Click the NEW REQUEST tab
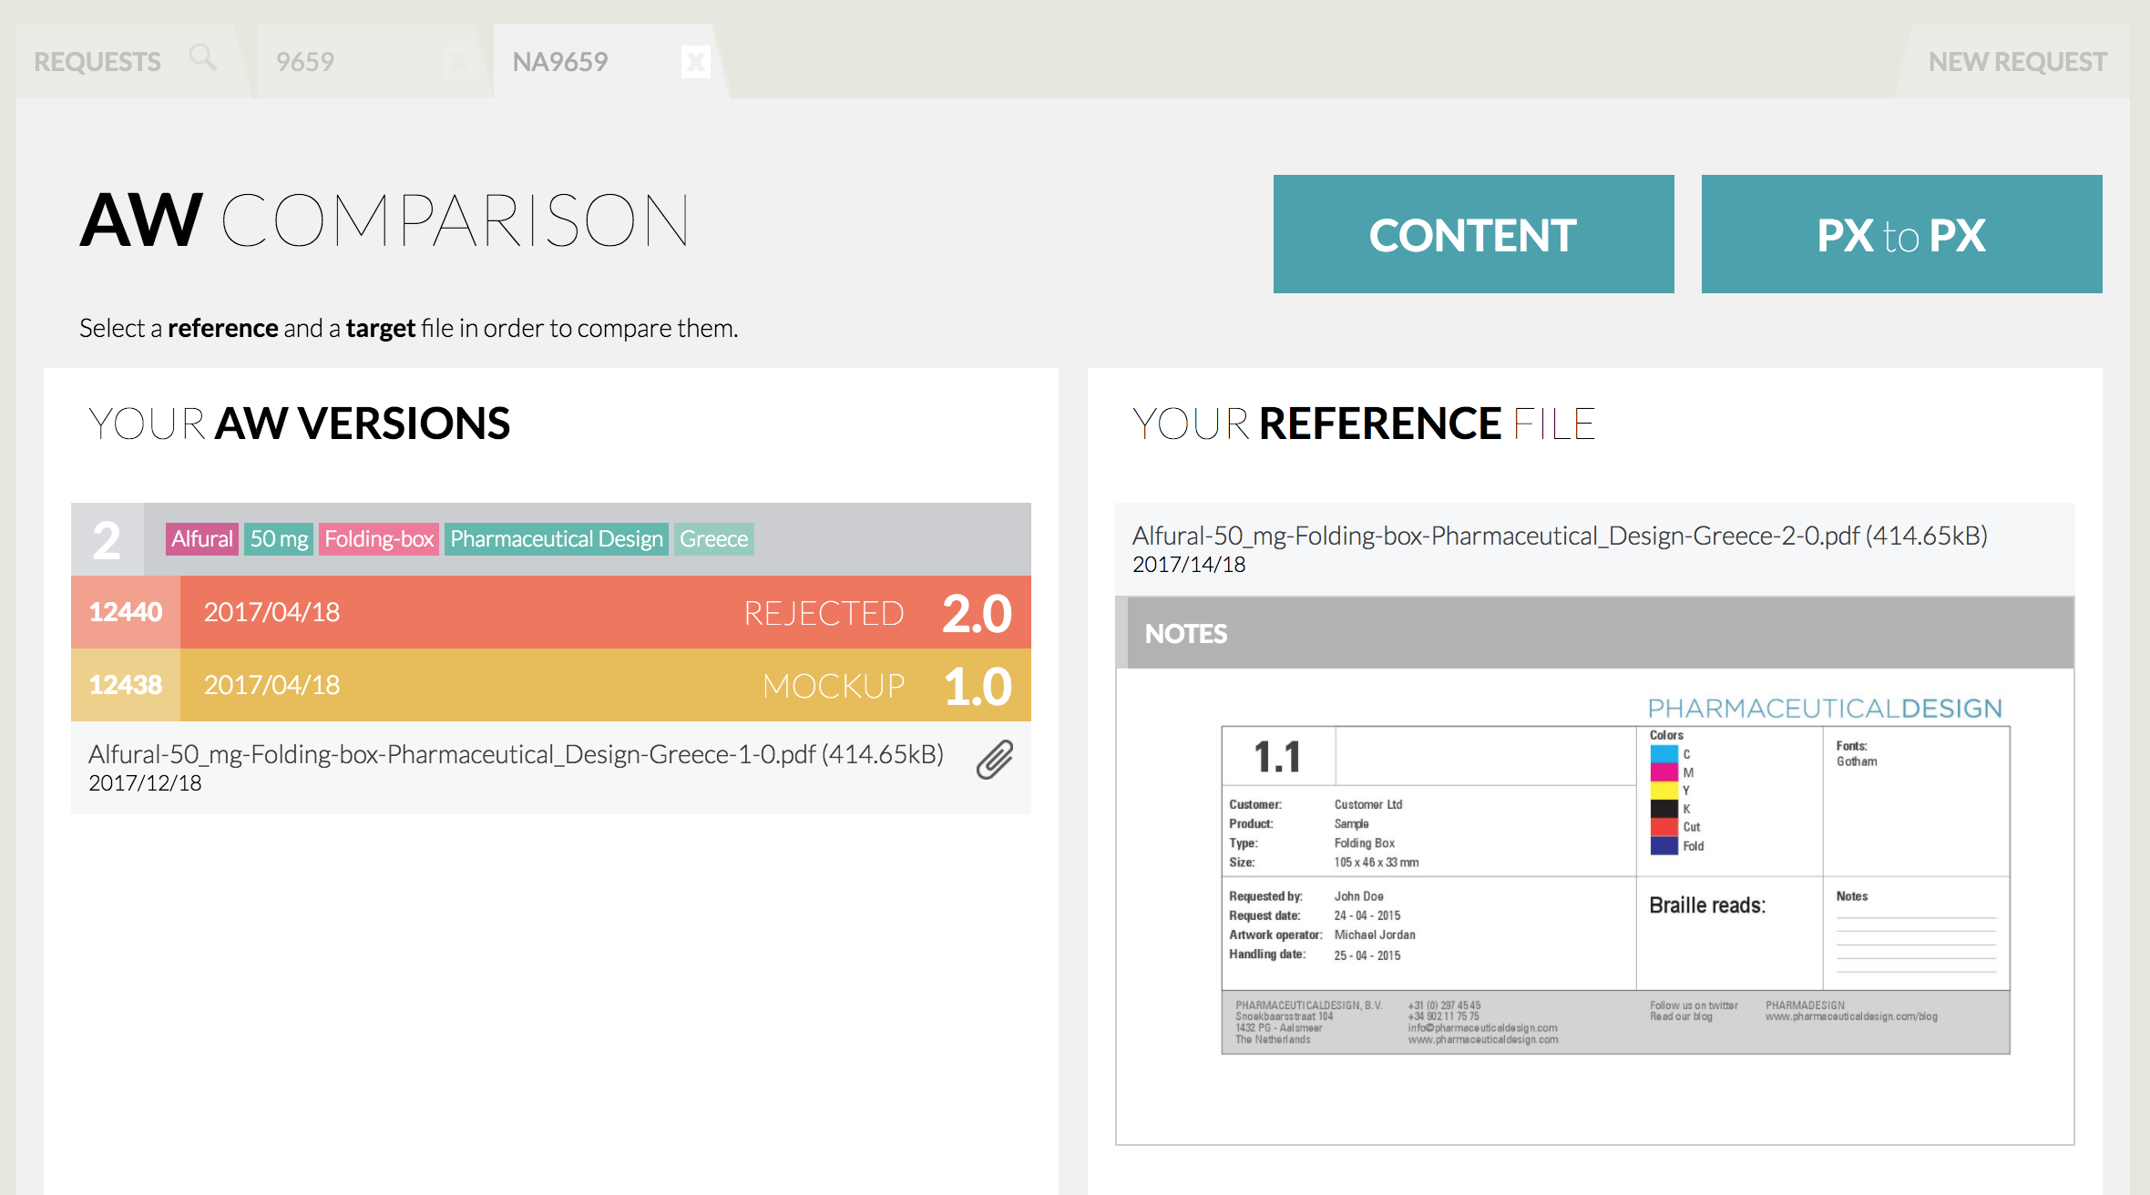The image size is (2150, 1195). 2016,62
